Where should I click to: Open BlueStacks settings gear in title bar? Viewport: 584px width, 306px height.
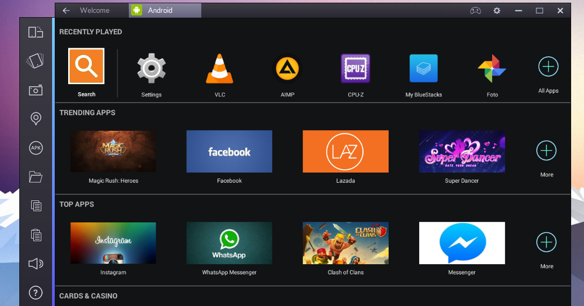point(497,11)
